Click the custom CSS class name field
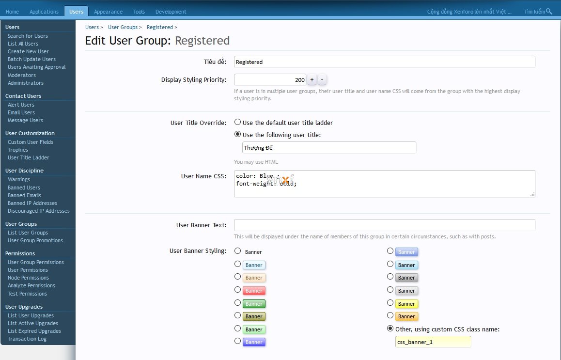 (433, 342)
